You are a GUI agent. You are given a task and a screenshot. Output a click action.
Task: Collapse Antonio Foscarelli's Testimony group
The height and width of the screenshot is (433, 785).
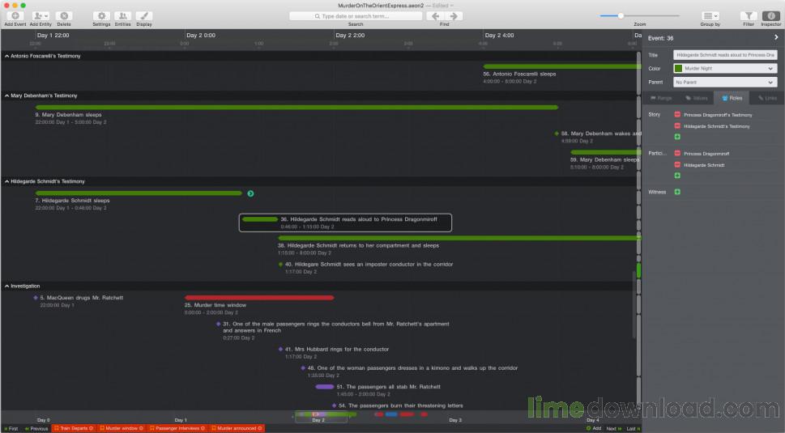[x=6, y=56]
